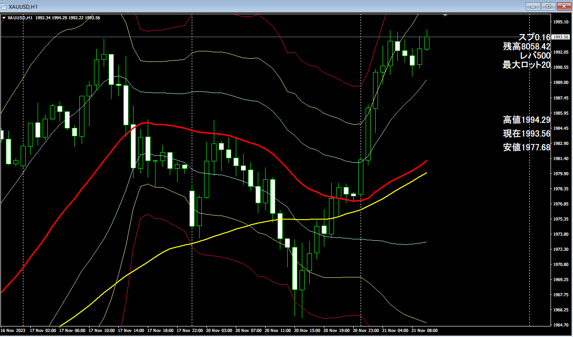
Task: Click the 20 Nov 15:00 time label
Action: (307, 330)
